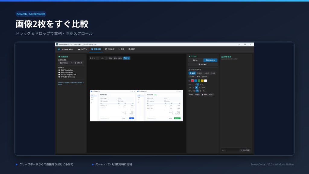The height and width of the screenshot is (174, 309).
Task: Set blur strength to 特大 (extra large)
Action: pos(204,91)
